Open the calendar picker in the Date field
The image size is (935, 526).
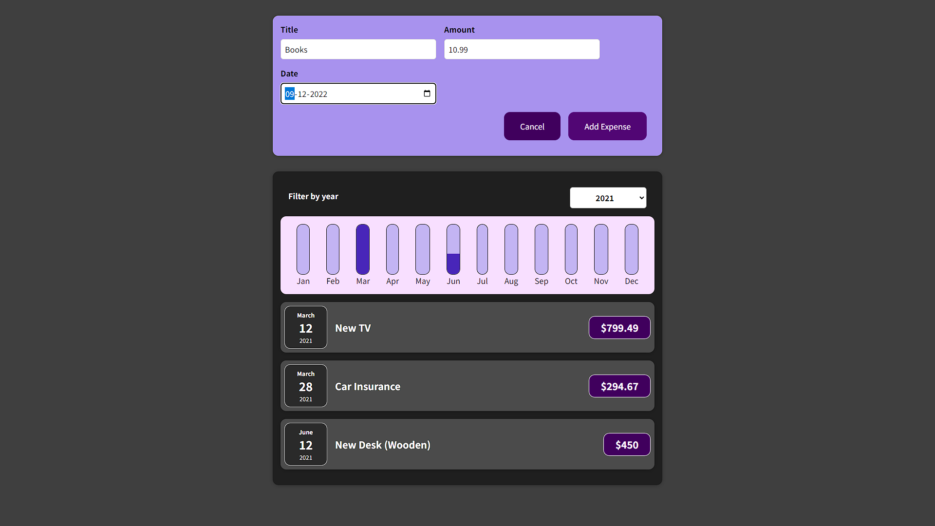click(x=427, y=94)
